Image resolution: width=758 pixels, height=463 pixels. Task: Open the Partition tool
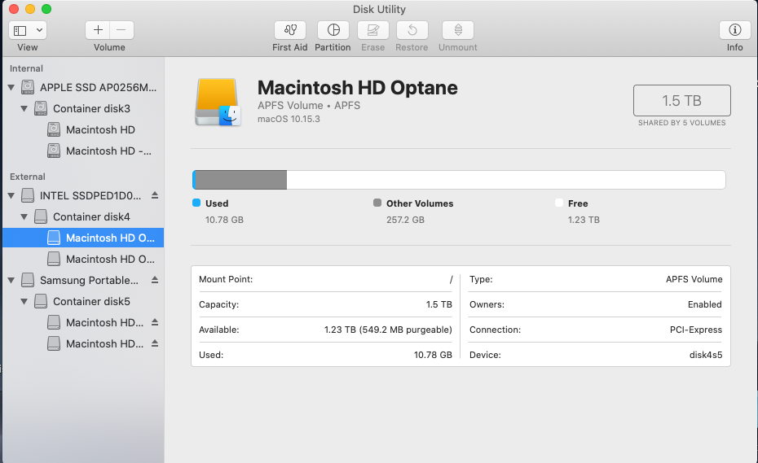pyautogui.click(x=333, y=30)
